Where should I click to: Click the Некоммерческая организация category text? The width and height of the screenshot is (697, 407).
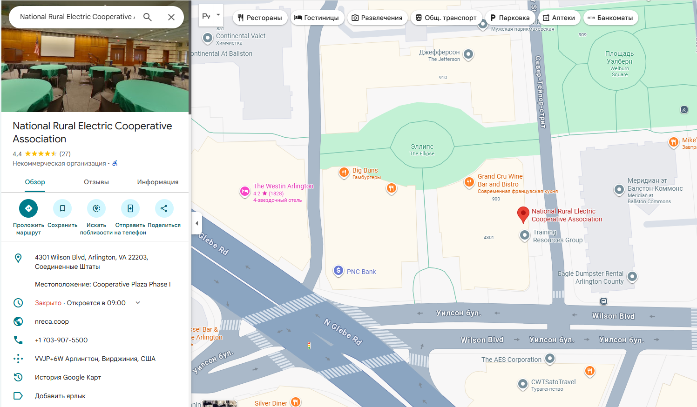tap(59, 164)
